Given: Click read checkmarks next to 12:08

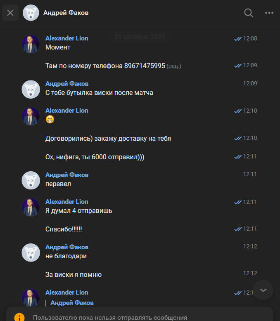Looking at the screenshot, I should (x=238, y=39).
